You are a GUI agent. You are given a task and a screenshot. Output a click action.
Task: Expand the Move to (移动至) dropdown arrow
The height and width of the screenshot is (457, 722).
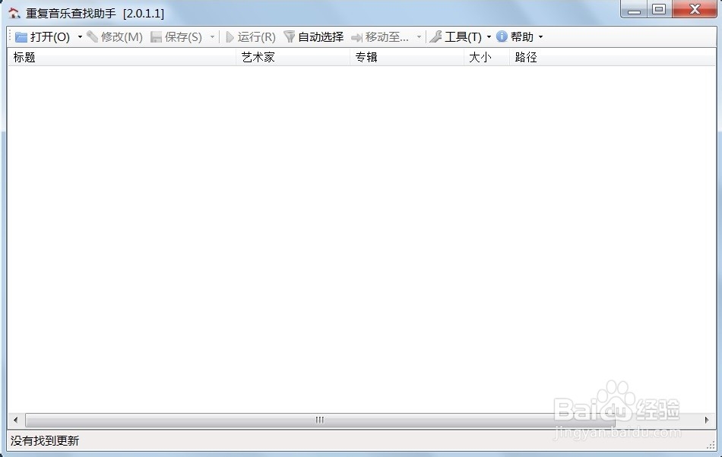419,36
